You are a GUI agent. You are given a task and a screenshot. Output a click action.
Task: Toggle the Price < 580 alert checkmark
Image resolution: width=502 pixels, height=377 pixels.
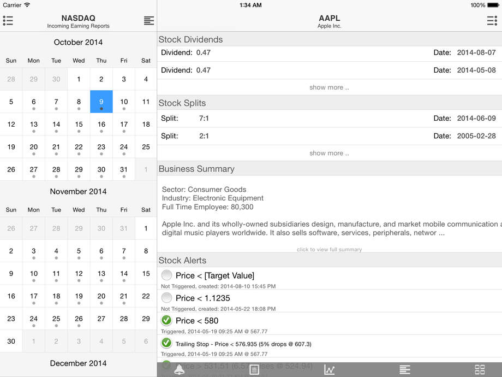click(x=166, y=320)
